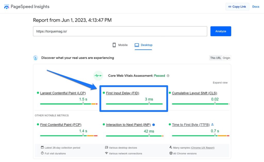Switch to the Origin view
264x162 pixels.
tap(226, 58)
